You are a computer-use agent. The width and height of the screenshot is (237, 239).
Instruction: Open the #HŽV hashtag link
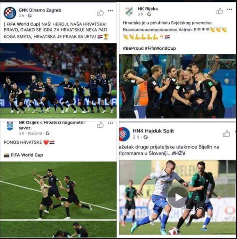[x=179, y=153]
